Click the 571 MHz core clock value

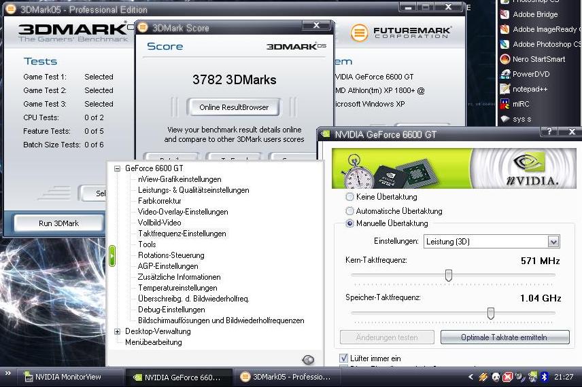pos(540,261)
